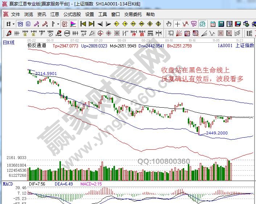Open the 江恩 menu

(54, 14)
